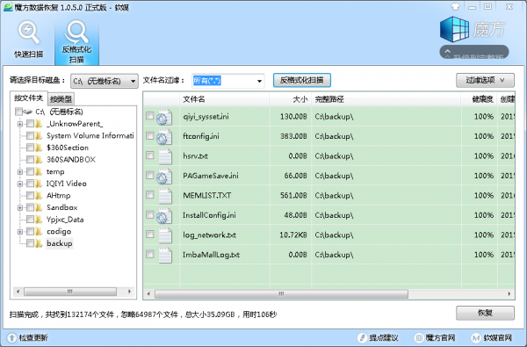Open the target disk dropdown C:\

(x=105, y=81)
